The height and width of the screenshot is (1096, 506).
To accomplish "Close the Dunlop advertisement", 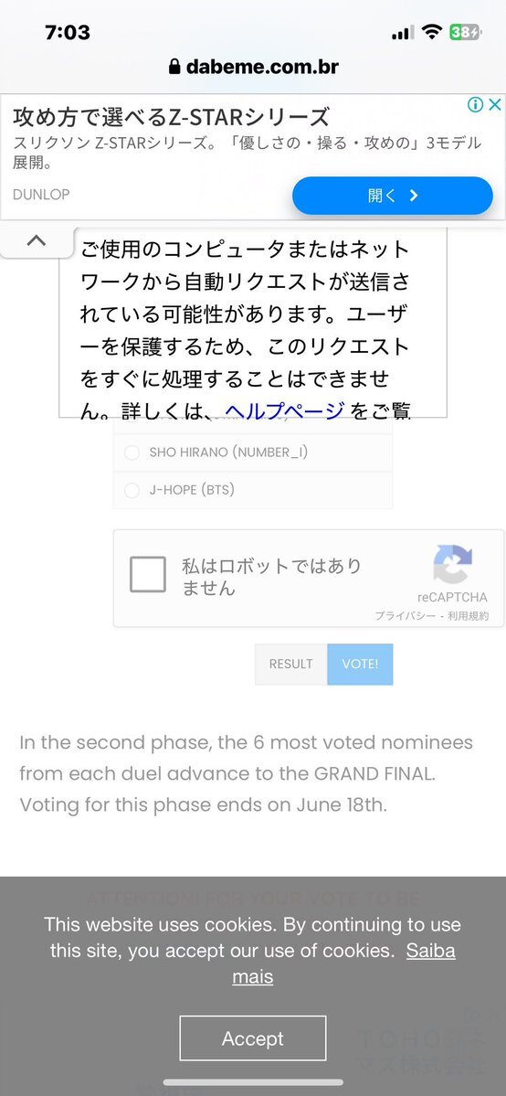I will click(x=495, y=105).
